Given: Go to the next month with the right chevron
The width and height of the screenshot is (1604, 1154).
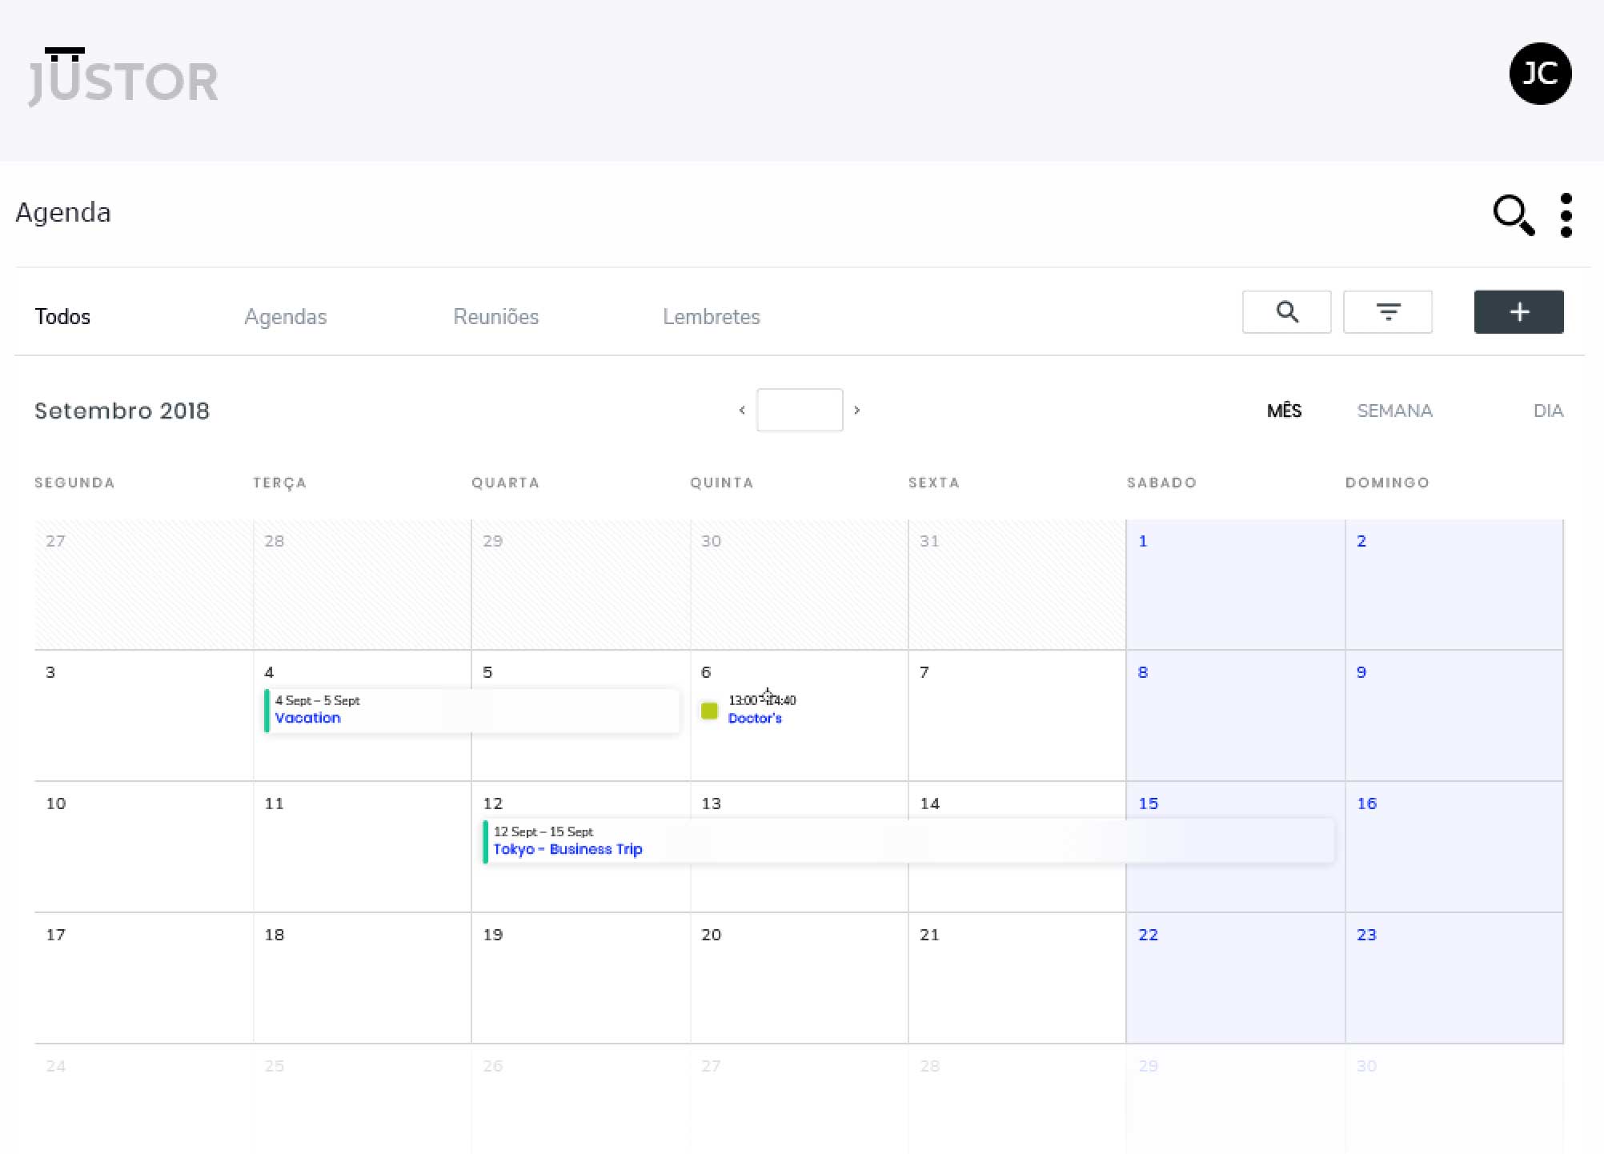Looking at the screenshot, I should [856, 411].
